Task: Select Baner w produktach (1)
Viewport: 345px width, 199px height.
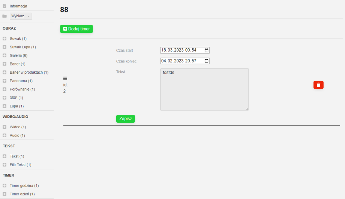Action: tap(29, 72)
